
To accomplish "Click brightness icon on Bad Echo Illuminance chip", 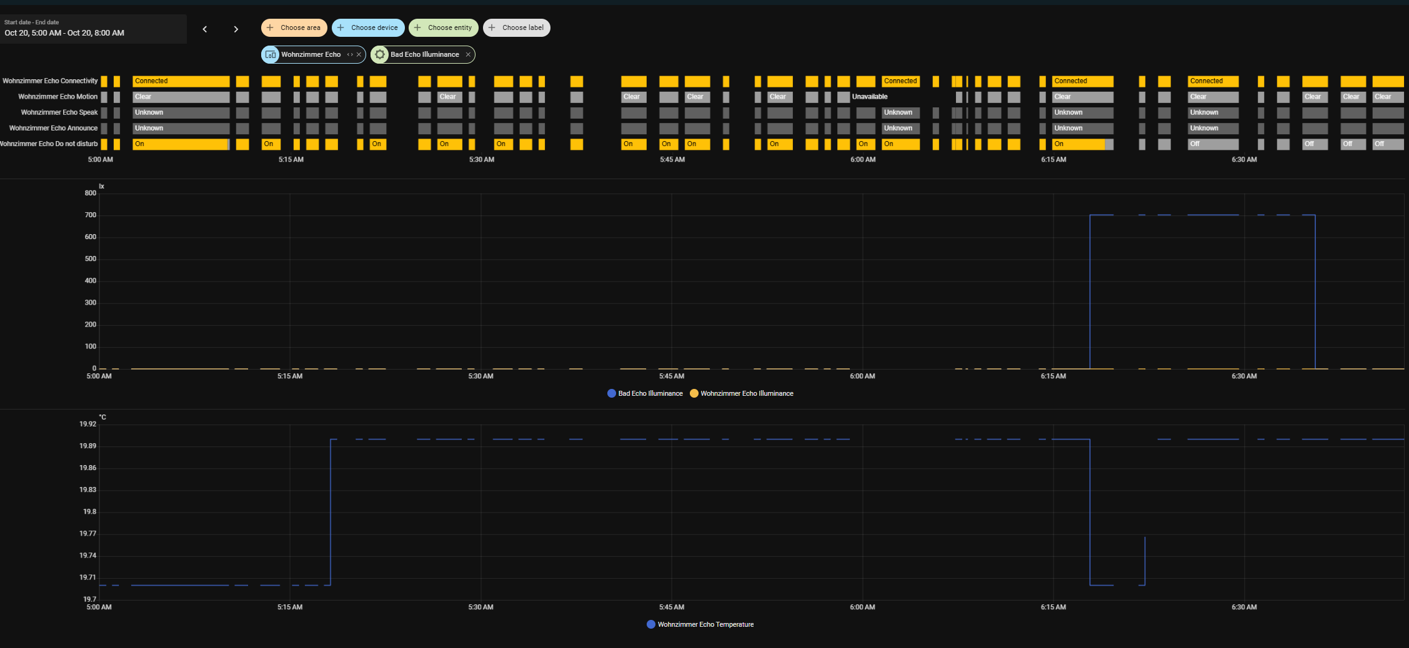I will click(380, 55).
